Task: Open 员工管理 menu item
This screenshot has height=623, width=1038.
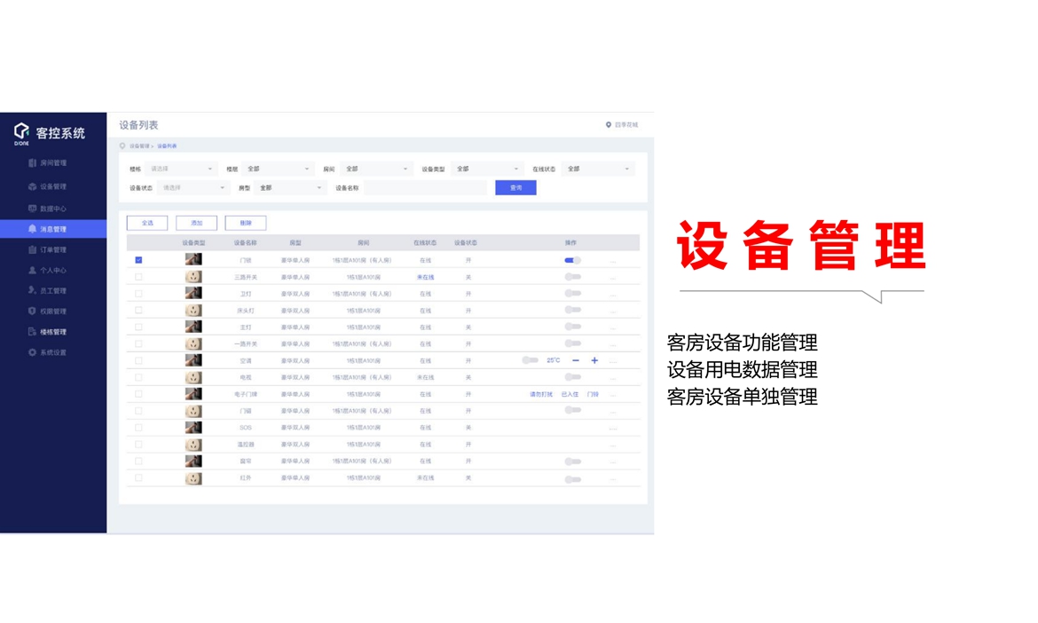Action: [52, 291]
